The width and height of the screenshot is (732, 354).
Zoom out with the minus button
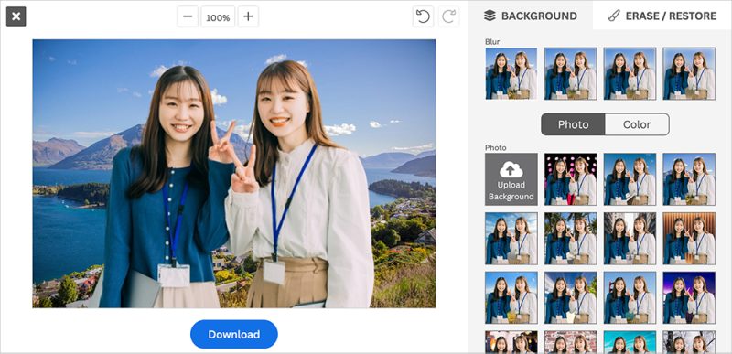pyautogui.click(x=188, y=16)
